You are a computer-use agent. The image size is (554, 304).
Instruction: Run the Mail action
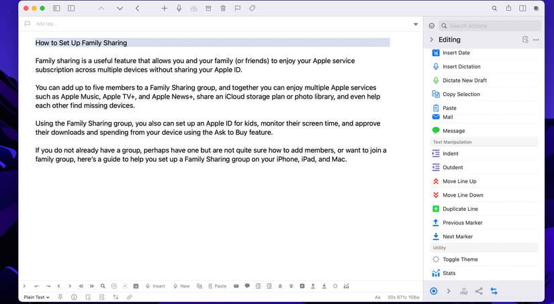click(x=484, y=117)
